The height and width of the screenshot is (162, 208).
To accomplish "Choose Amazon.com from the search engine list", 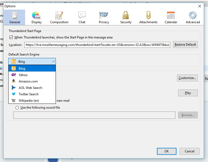I will (x=32, y=81).
